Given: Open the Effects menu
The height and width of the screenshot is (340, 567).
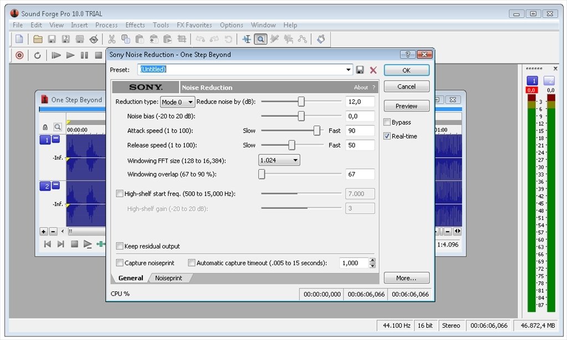Looking at the screenshot, I should coord(135,25).
